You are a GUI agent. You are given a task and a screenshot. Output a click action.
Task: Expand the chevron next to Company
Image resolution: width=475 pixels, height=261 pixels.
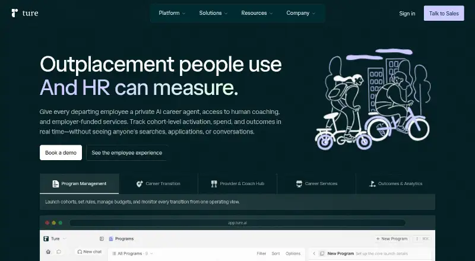tap(314, 13)
